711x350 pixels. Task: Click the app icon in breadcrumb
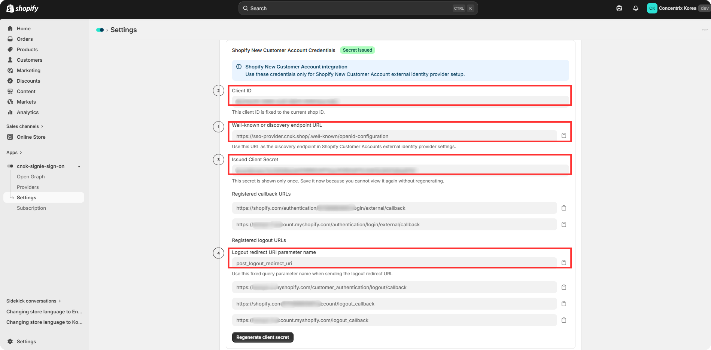[x=100, y=30]
